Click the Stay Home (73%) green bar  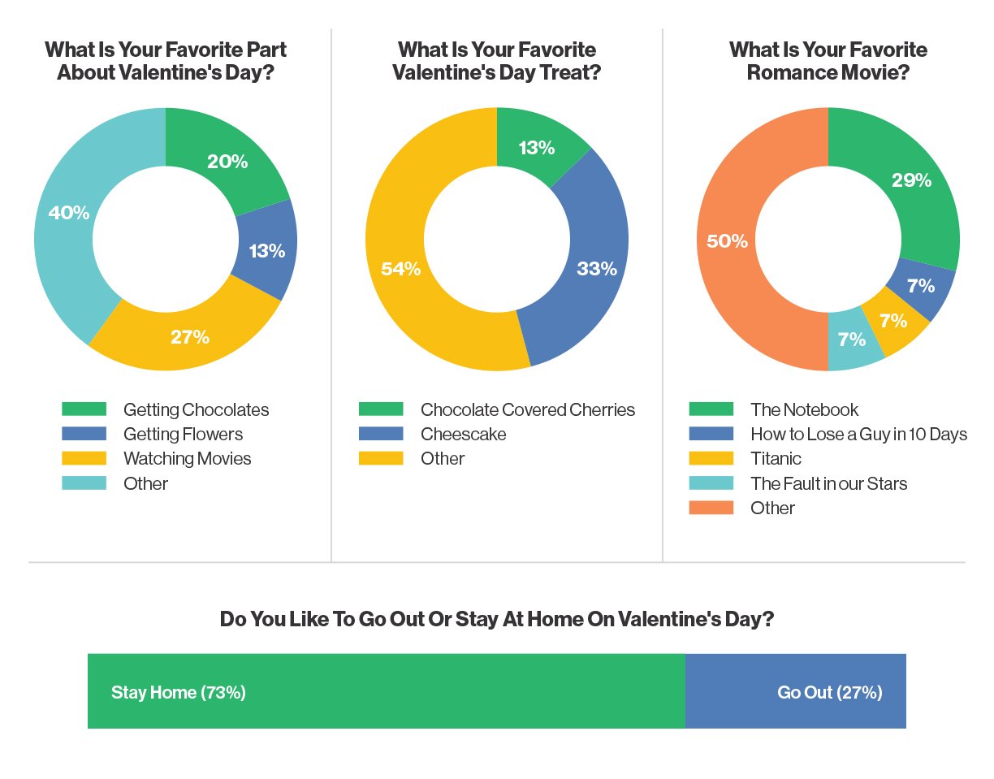coord(386,691)
